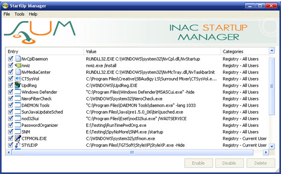Click the NvMediaCenter entry file icon

tap(18, 72)
